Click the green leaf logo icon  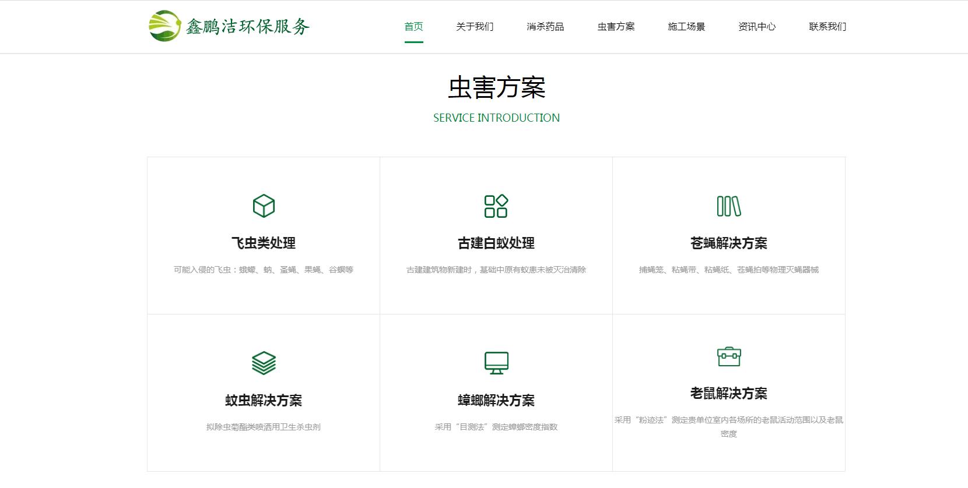[x=165, y=26]
